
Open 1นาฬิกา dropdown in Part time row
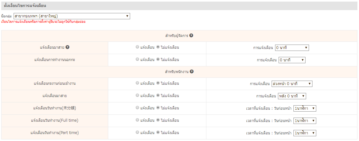(x=305, y=133)
